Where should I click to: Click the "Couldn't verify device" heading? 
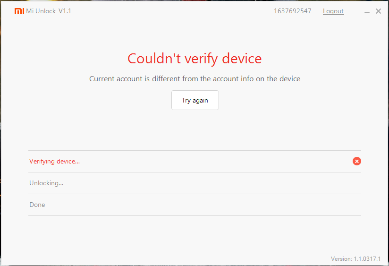pos(194,59)
